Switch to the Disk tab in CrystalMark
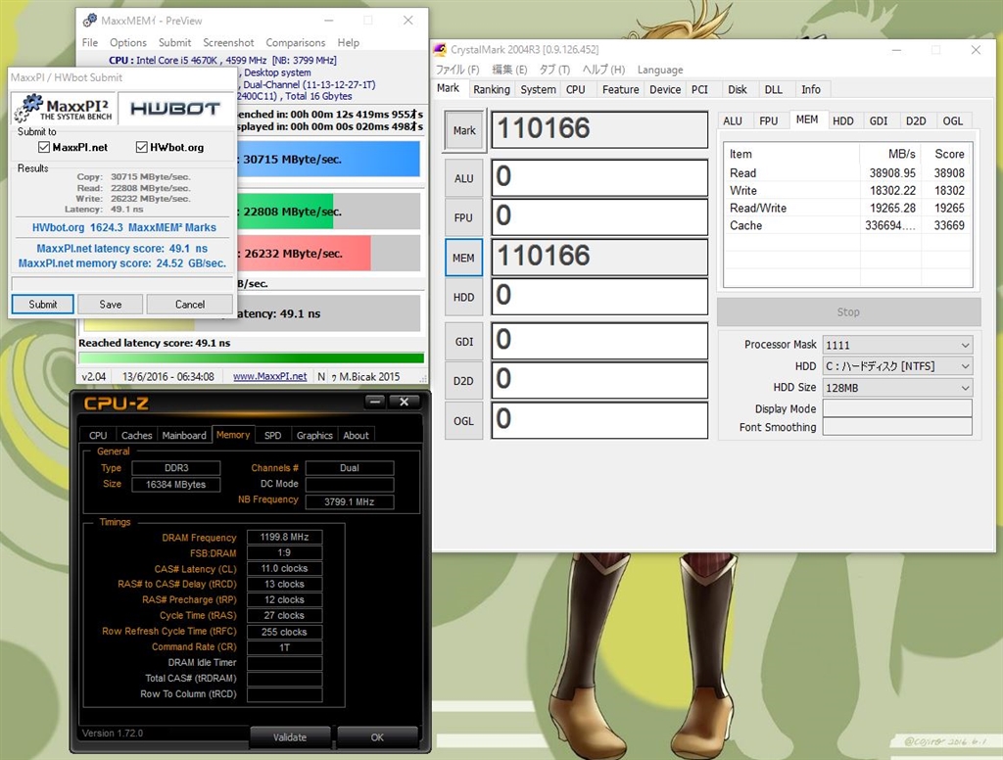 point(738,89)
